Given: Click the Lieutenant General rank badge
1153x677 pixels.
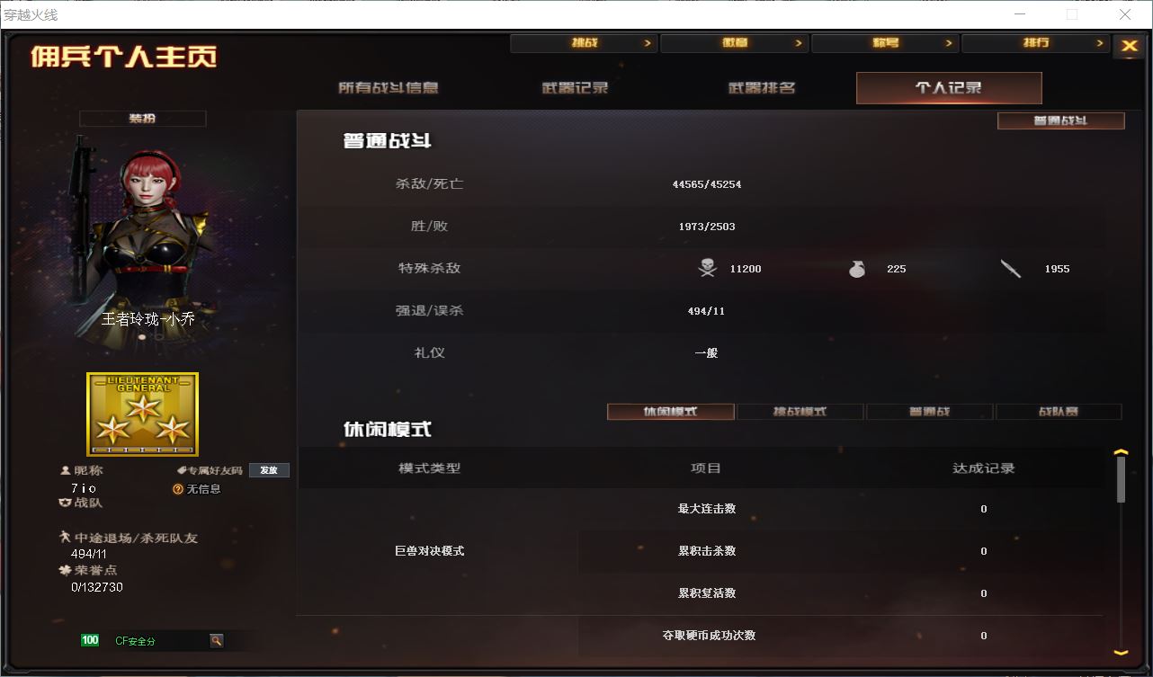Looking at the screenshot, I should click(x=142, y=414).
